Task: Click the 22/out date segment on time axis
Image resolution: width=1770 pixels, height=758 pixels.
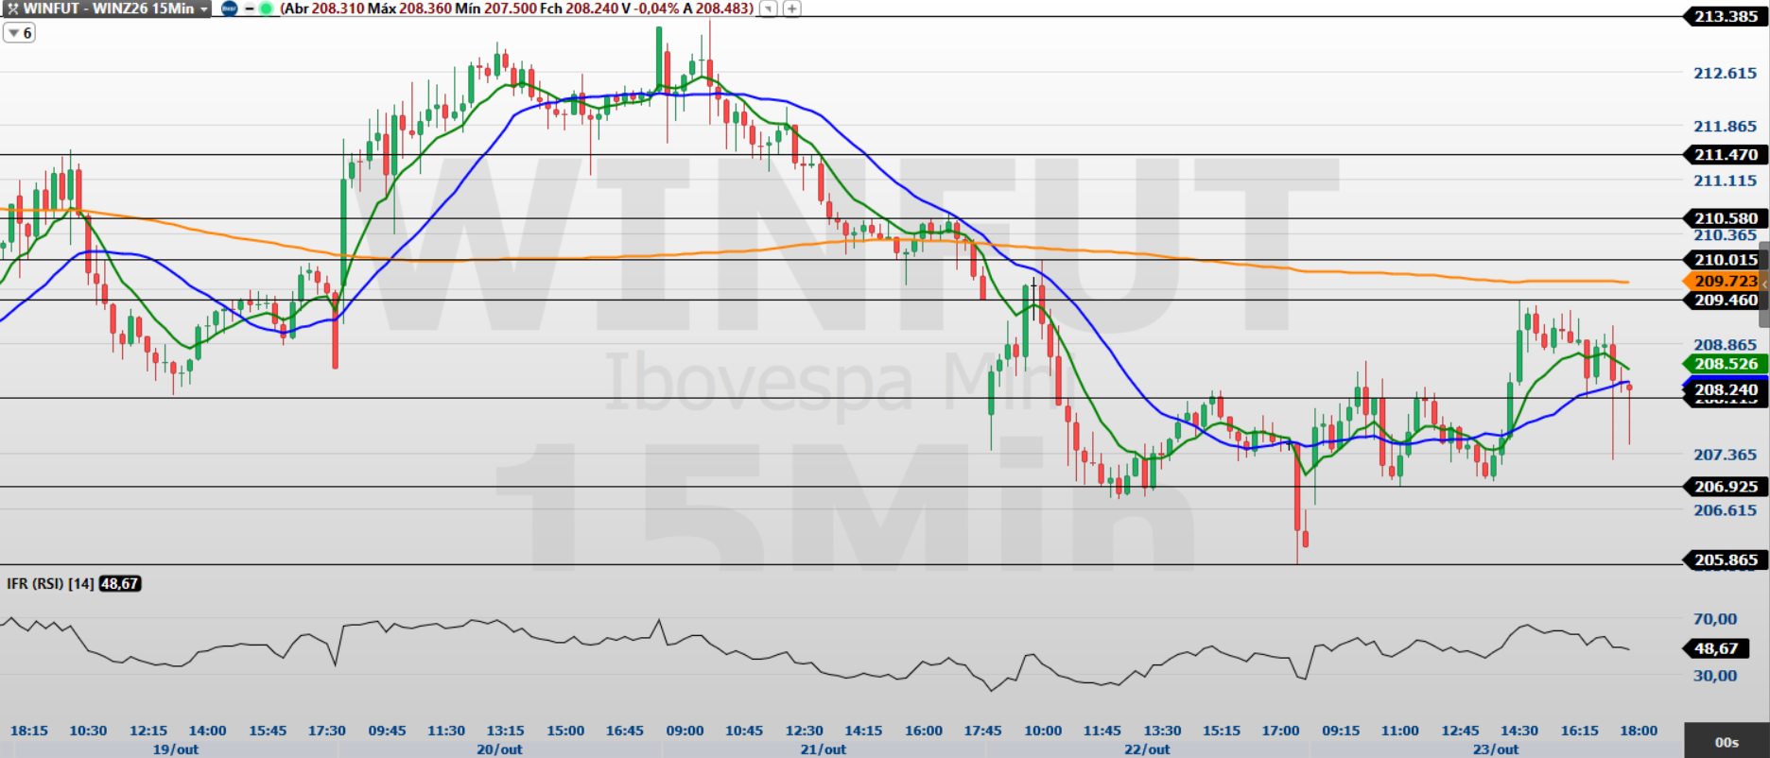Action: click(1147, 749)
